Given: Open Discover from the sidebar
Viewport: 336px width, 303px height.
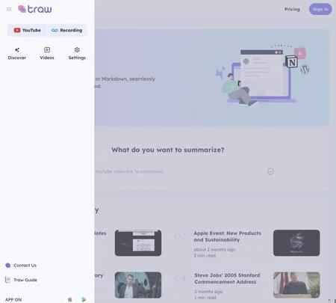Looking at the screenshot, I should [17, 54].
